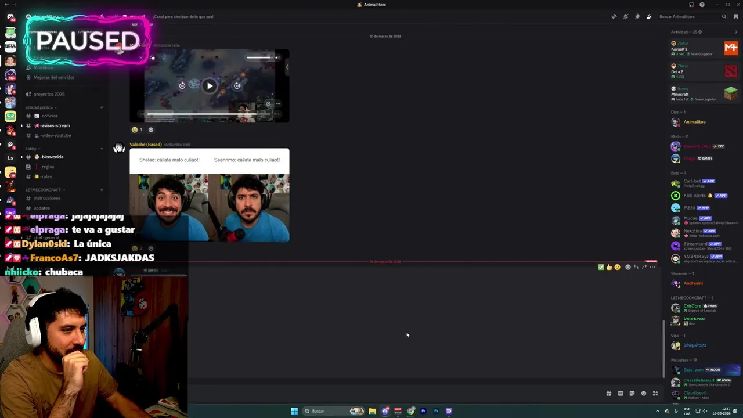Open the inbox bookmark icon in header
Image resolution: width=743 pixels, height=418 pixels.
coord(736,16)
